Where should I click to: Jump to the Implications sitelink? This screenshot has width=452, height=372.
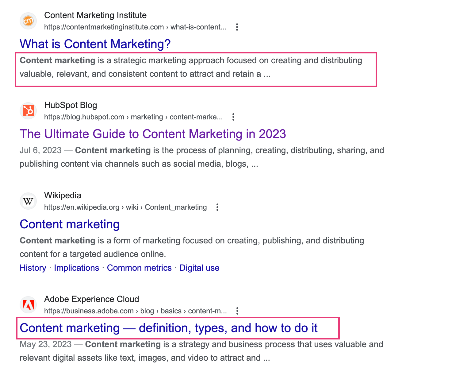(x=77, y=268)
